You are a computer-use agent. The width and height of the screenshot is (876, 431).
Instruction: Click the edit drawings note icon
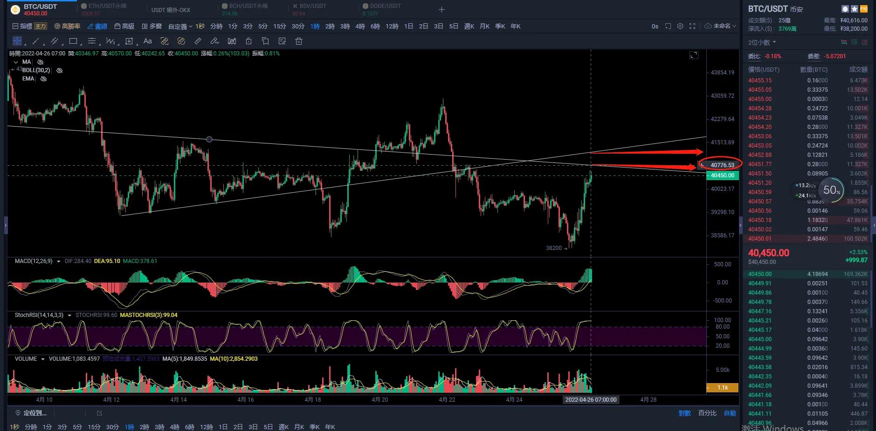[x=282, y=41]
